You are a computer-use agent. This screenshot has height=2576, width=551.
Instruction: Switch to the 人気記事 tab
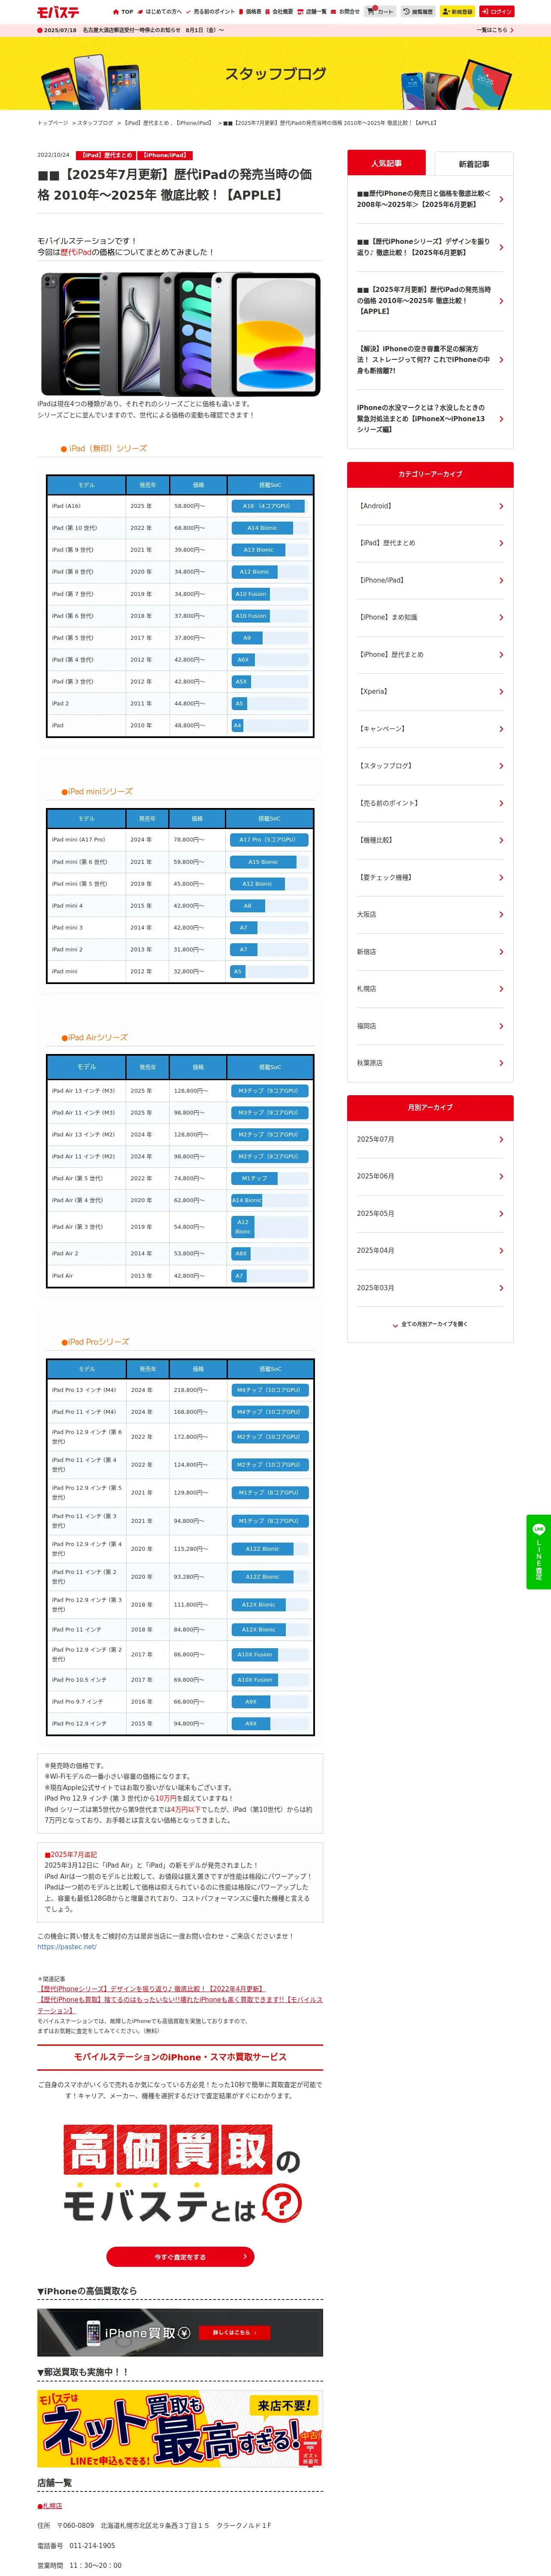386,163
